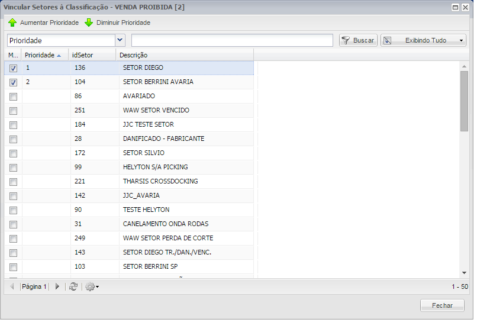477x322 pixels.
Task: Click idSetor cell 221
Action: pos(95,181)
